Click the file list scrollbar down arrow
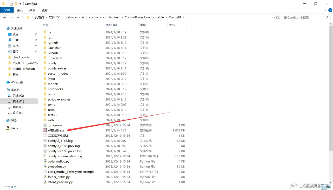This screenshot has width=333, height=190. 331,182
